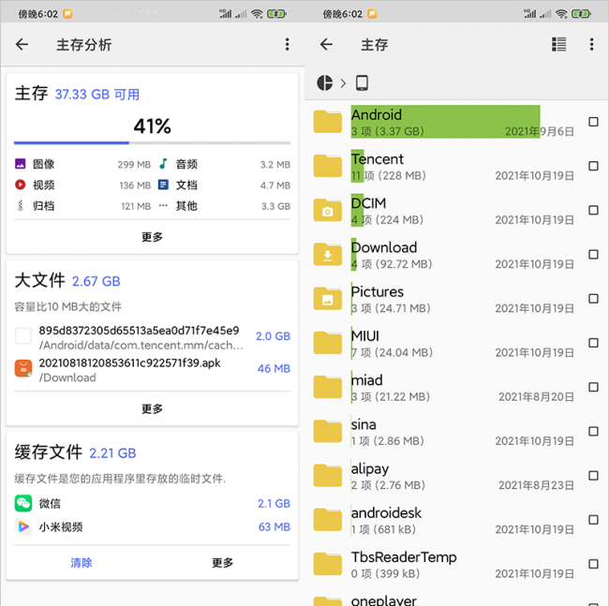The width and height of the screenshot is (609, 606).
Task: Check the alipay folder checkbox
Action: [593, 476]
